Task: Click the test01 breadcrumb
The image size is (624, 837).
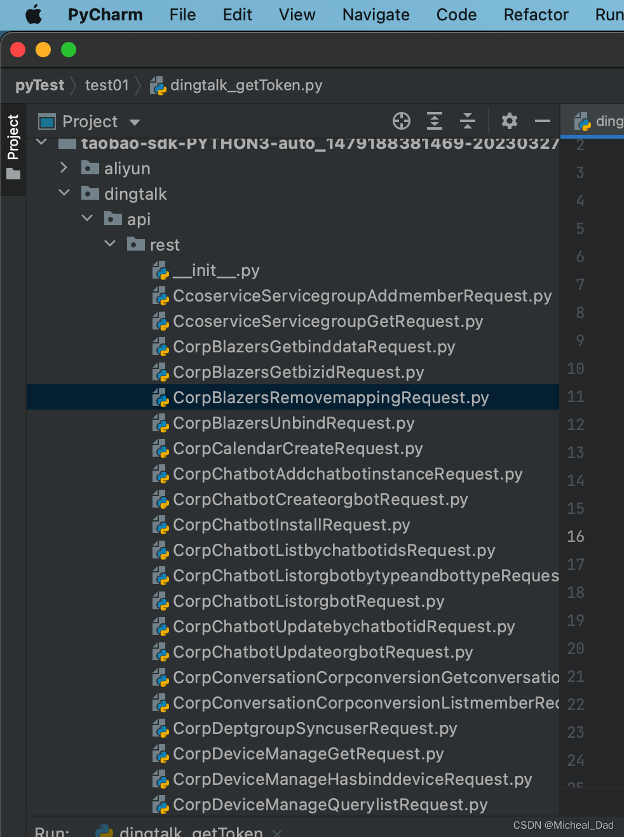Action: pyautogui.click(x=107, y=85)
